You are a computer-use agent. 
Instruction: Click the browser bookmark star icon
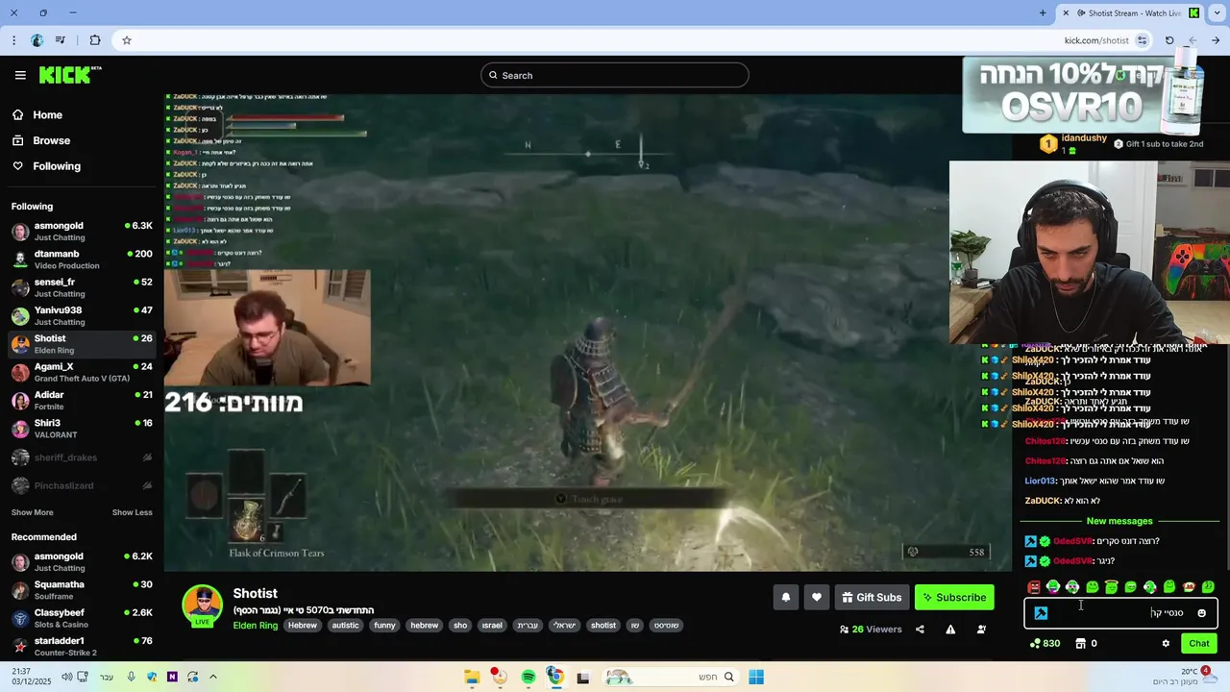(127, 40)
